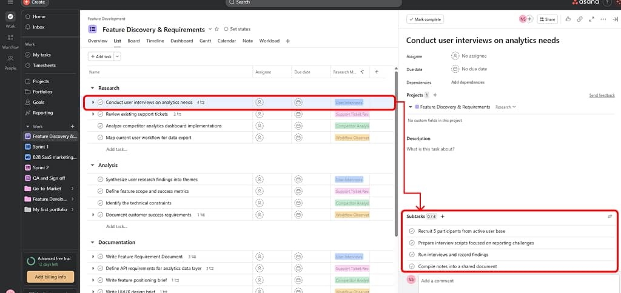Open Add task dropdown arrow
The height and width of the screenshot is (293, 621).
click(117, 56)
